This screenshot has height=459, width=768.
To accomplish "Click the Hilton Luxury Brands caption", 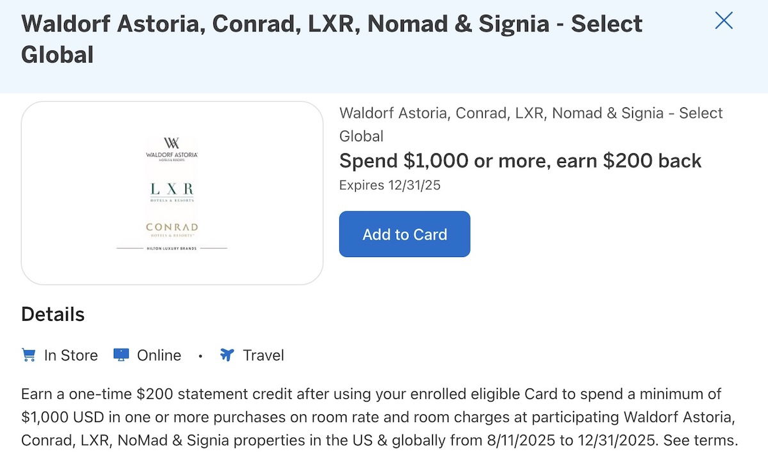I will [x=172, y=248].
